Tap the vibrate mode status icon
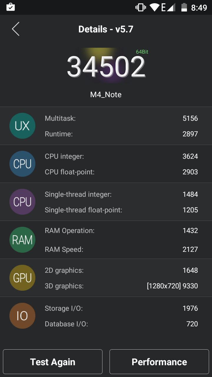Screen dimensions: 212x377 point(140,7)
